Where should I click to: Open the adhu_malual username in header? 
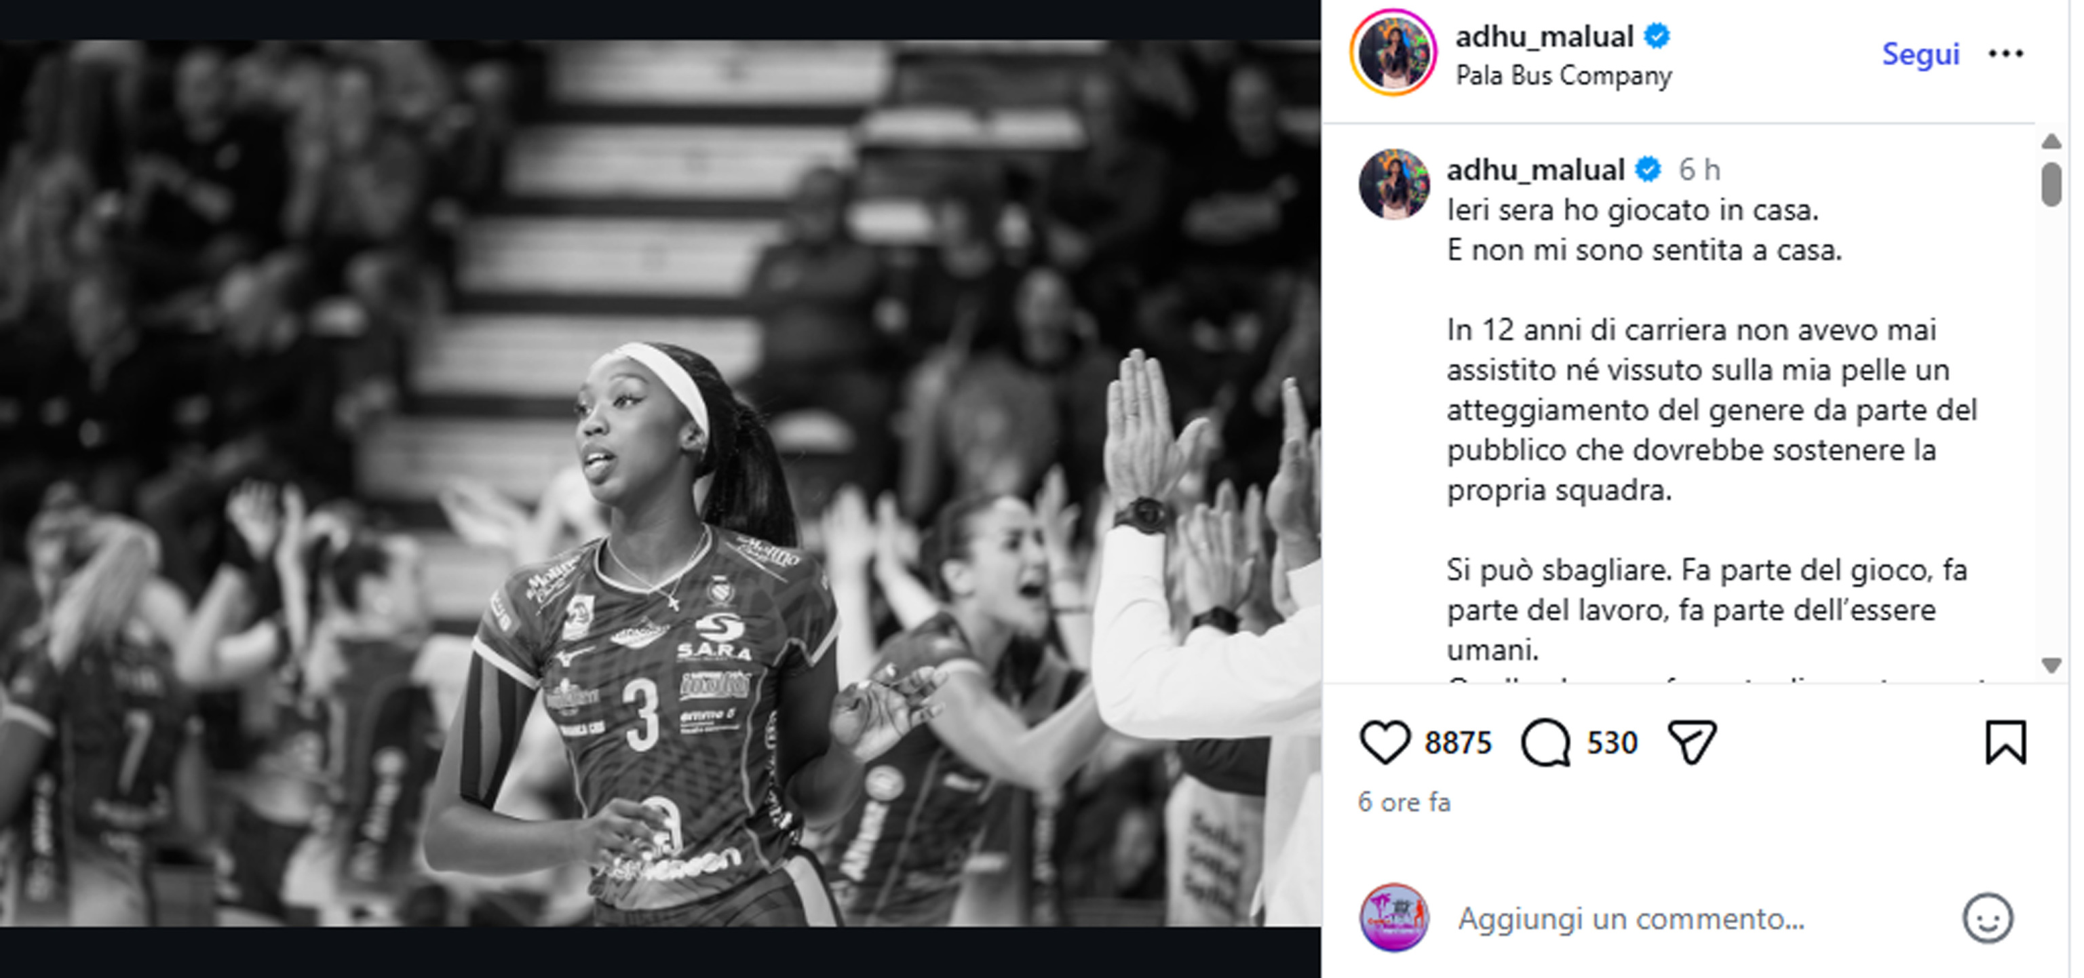click(1545, 37)
